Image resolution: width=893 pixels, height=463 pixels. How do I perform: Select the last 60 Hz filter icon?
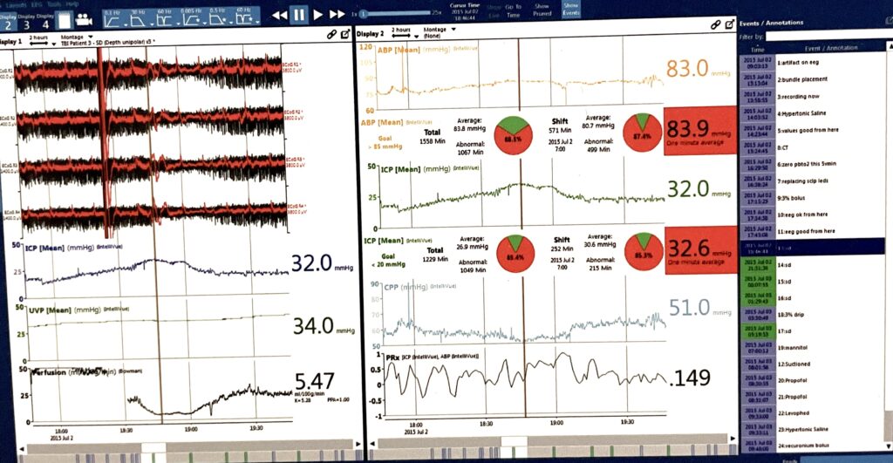pos(245,18)
